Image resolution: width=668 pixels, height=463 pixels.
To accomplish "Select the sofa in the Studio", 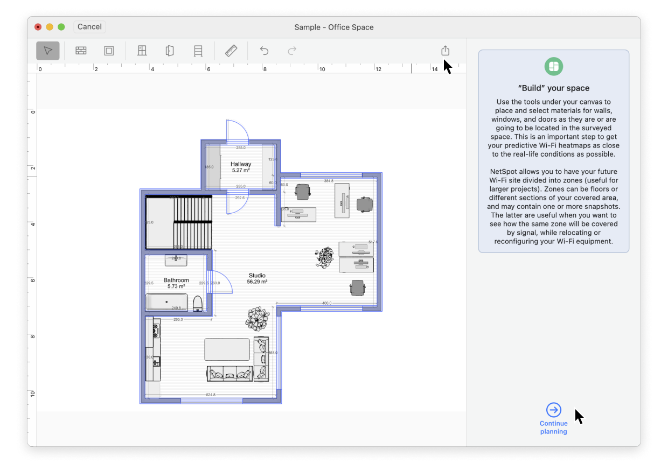I will tap(231, 373).
